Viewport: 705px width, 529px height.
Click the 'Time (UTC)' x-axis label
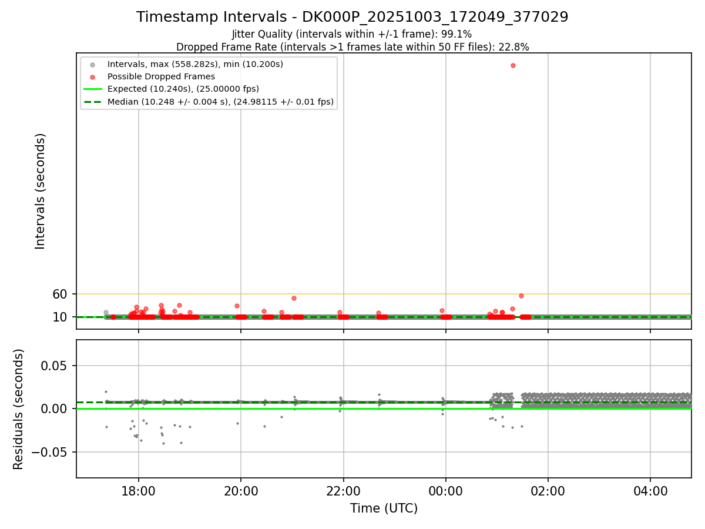tap(384, 508)
